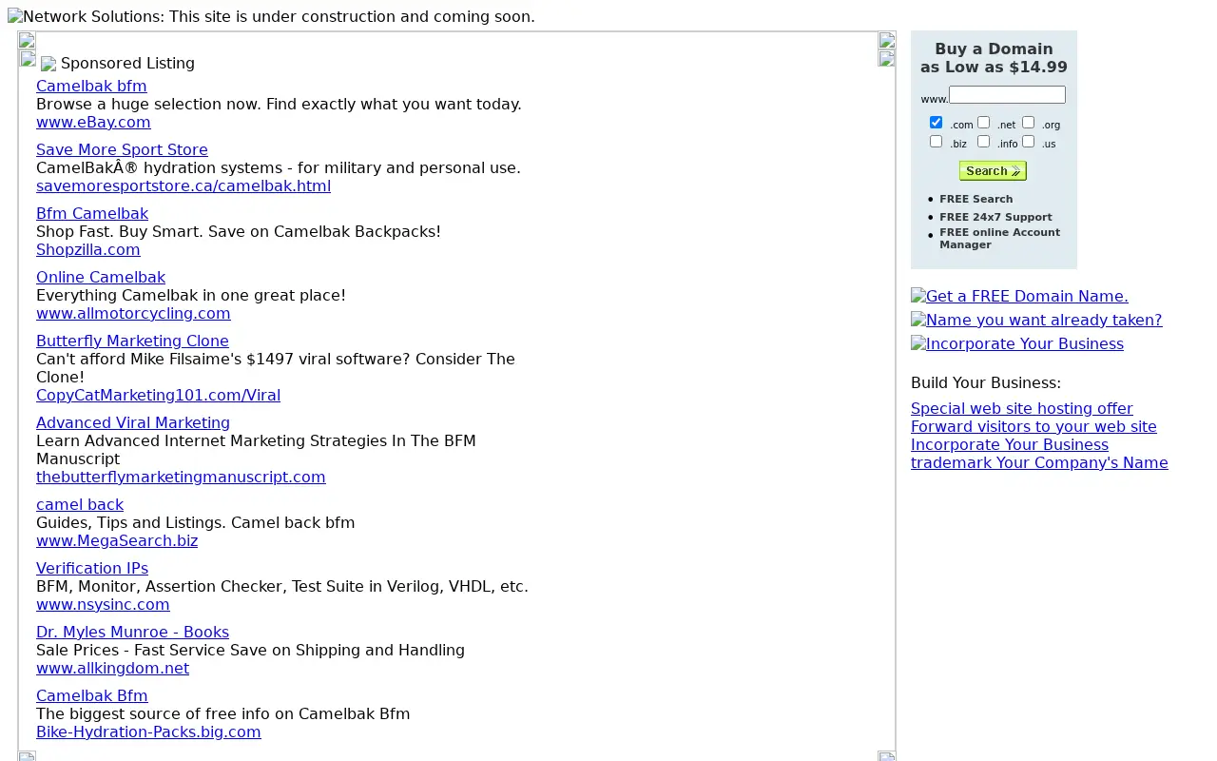Open Save More Sport Store link
The height and width of the screenshot is (761, 1217).
122,150
